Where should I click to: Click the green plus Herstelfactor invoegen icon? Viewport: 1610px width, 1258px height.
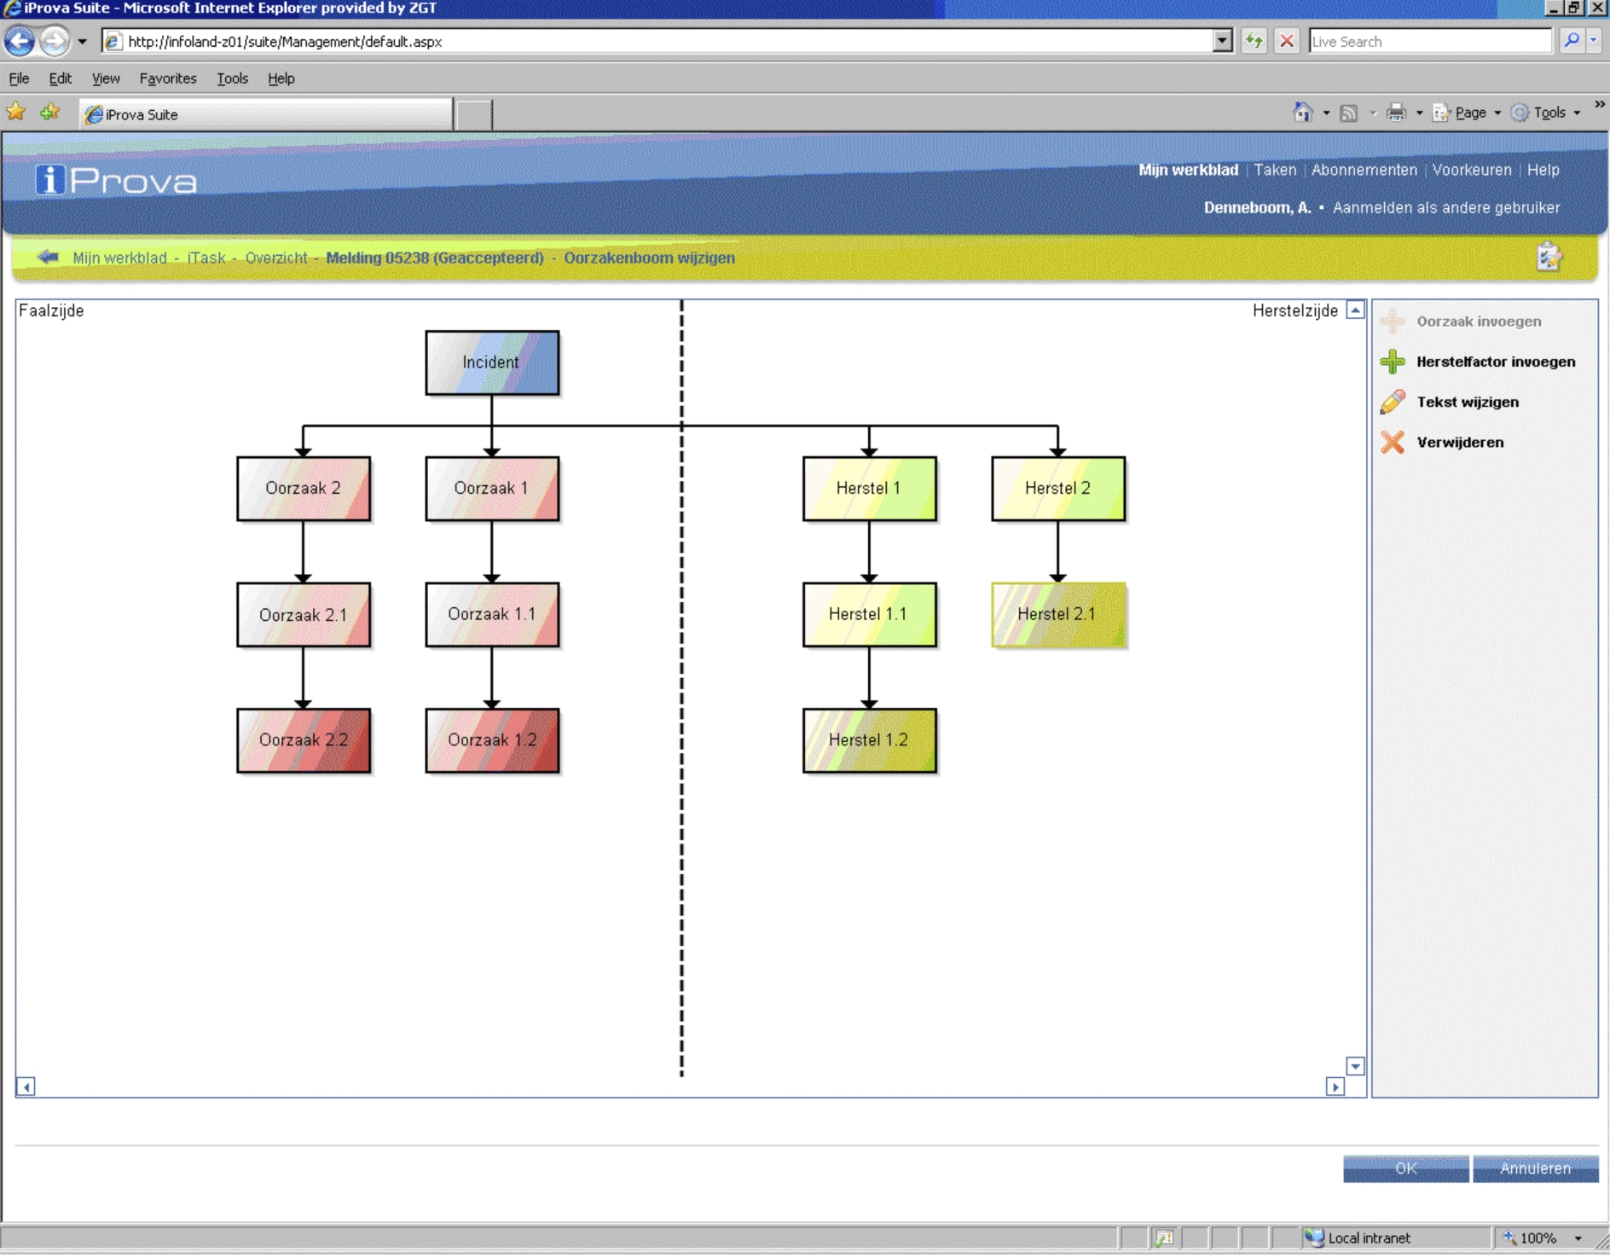point(1392,362)
